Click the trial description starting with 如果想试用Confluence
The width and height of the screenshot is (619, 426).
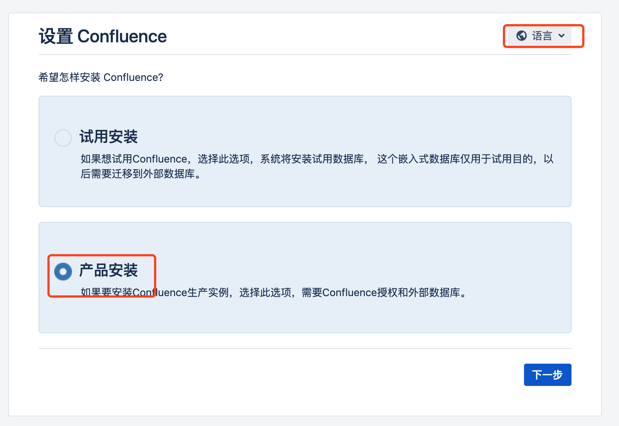point(223,159)
